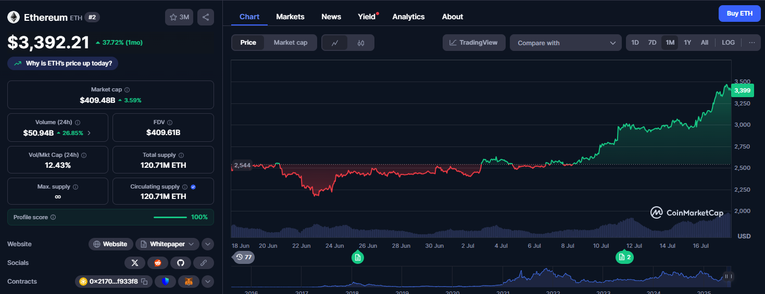Click the 12.43% Vol/Mkt Cap value
The image size is (765, 294).
pos(58,165)
